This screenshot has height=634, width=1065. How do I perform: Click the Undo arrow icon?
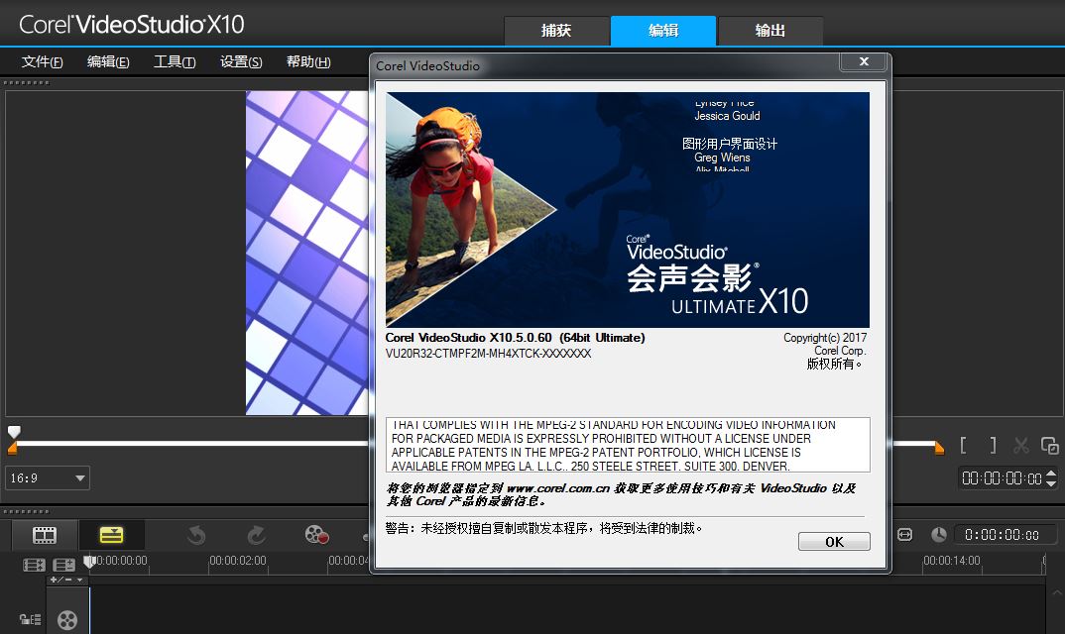(x=196, y=536)
